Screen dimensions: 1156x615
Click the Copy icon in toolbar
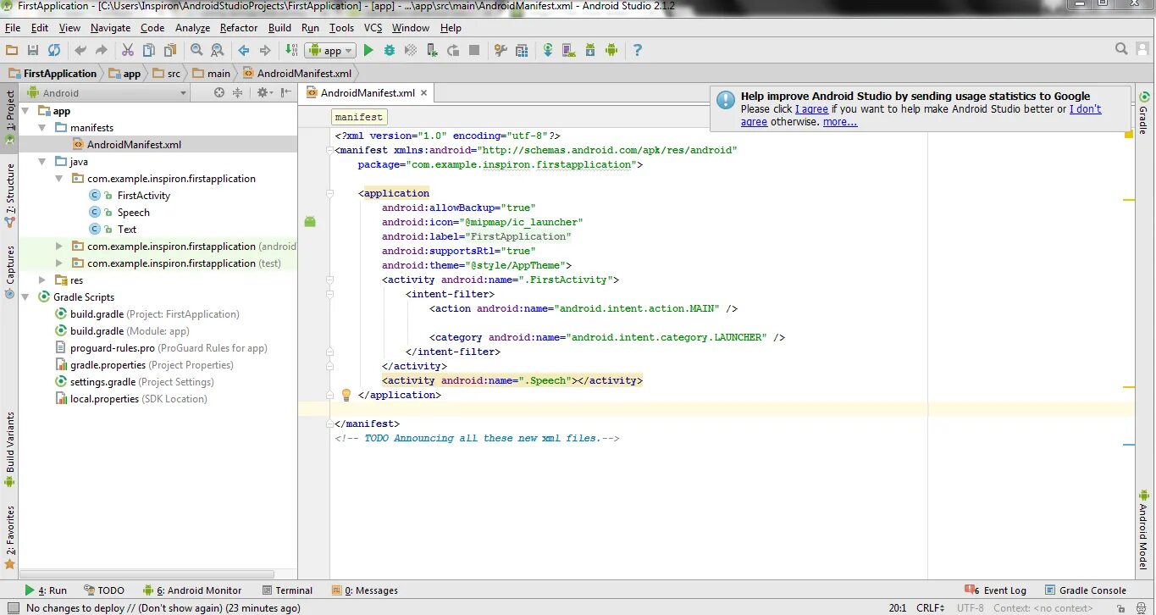(149, 50)
